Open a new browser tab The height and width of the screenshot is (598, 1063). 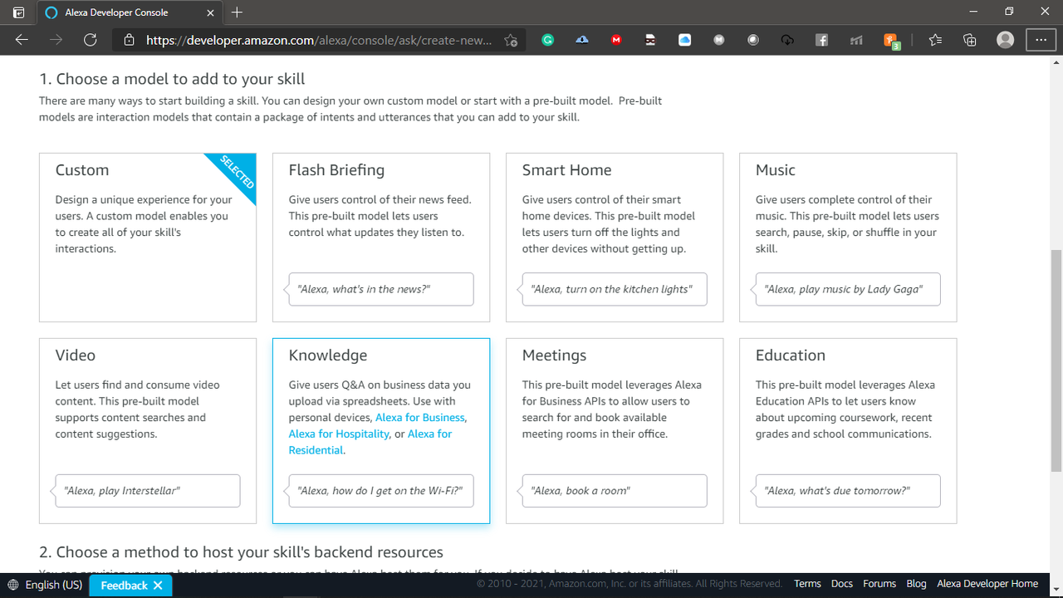tap(238, 12)
